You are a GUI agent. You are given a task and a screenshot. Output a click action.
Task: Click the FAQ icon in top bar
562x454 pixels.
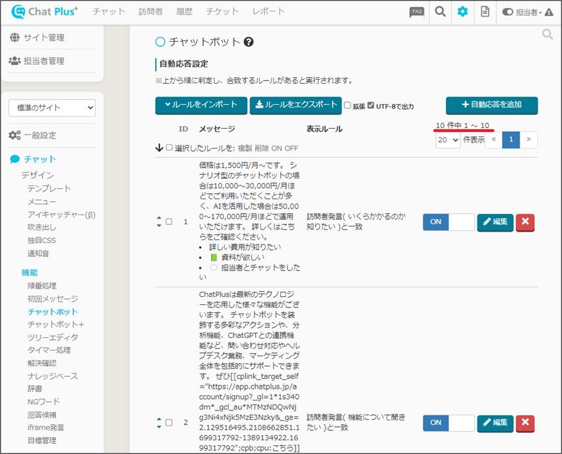click(x=417, y=12)
